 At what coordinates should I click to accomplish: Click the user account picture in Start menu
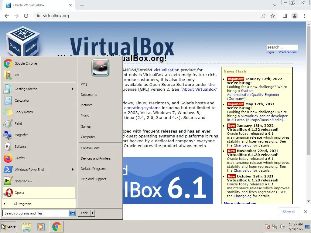point(100,68)
